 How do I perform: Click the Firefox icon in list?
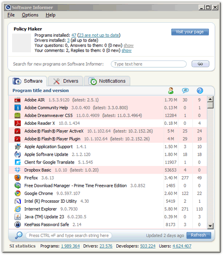click(17, 178)
